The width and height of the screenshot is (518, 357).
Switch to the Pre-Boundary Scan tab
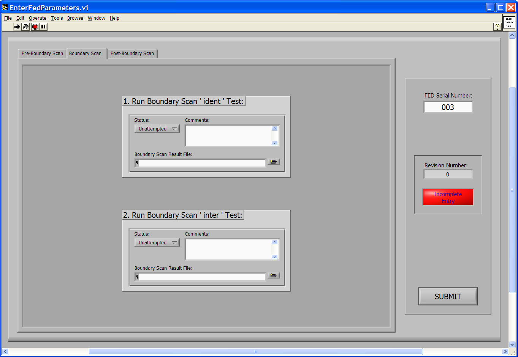pos(42,53)
